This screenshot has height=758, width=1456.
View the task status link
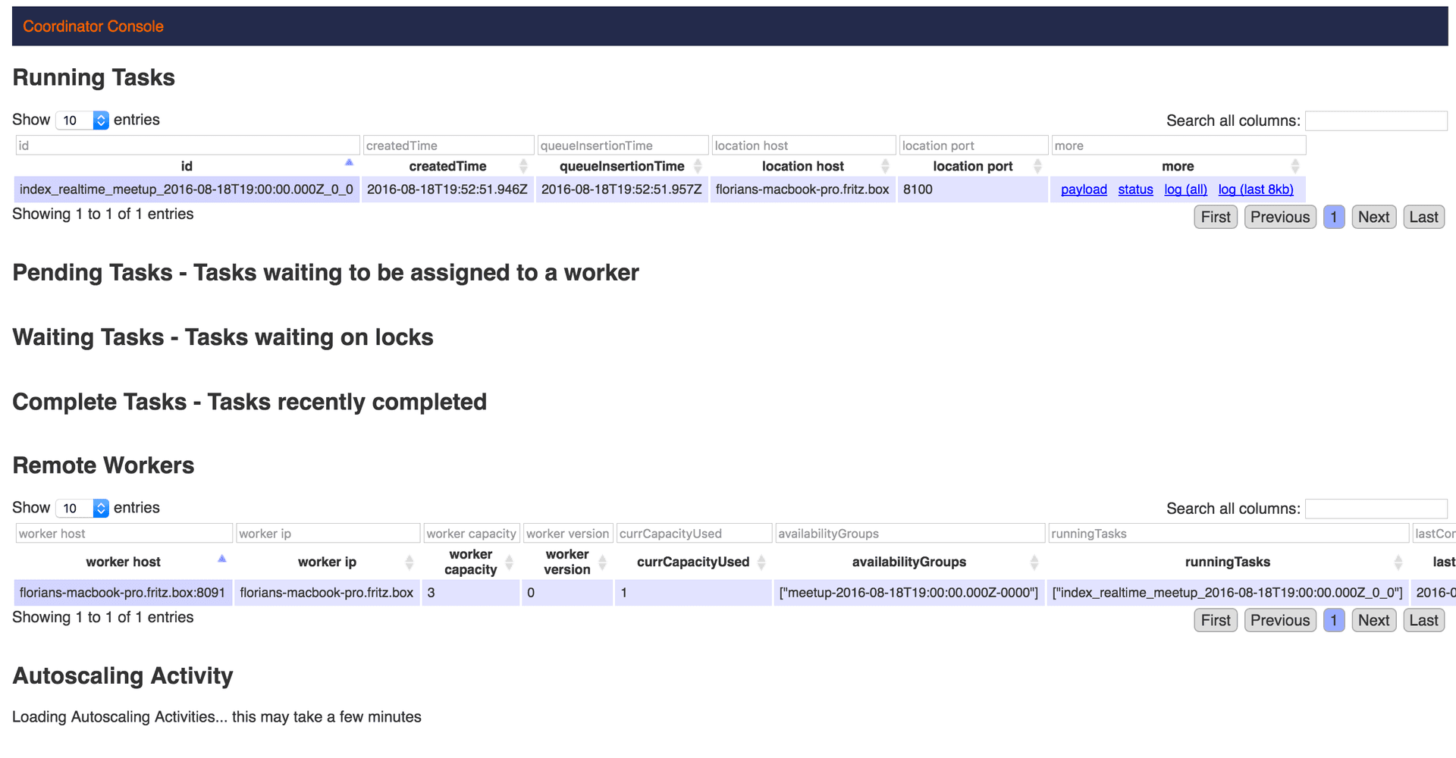pyautogui.click(x=1135, y=189)
